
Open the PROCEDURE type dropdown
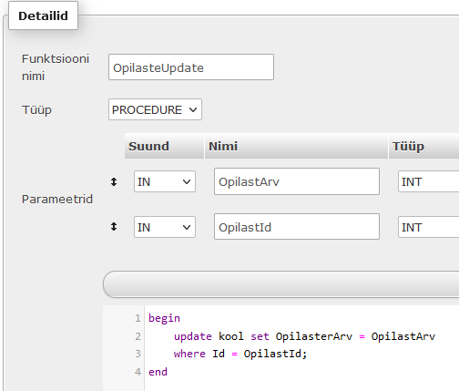[155, 109]
